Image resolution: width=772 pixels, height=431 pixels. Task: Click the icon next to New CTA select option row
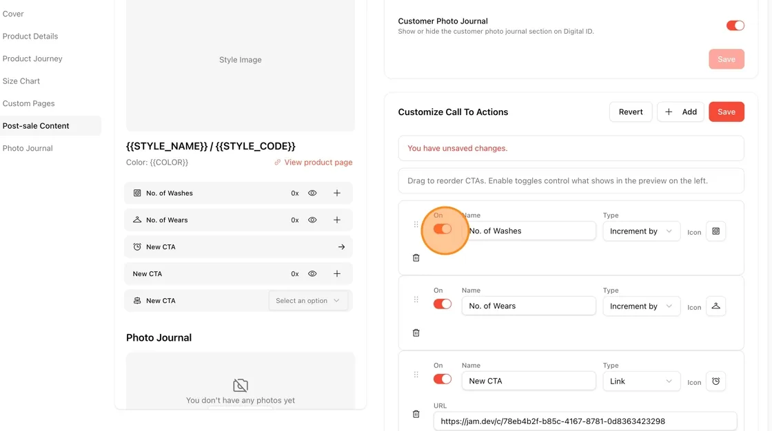click(x=137, y=301)
